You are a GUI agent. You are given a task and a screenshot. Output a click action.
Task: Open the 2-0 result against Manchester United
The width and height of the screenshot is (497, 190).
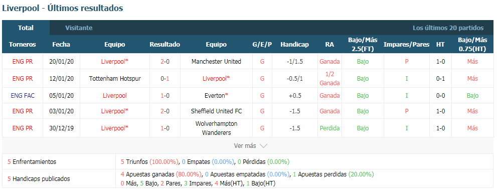(165, 62)
